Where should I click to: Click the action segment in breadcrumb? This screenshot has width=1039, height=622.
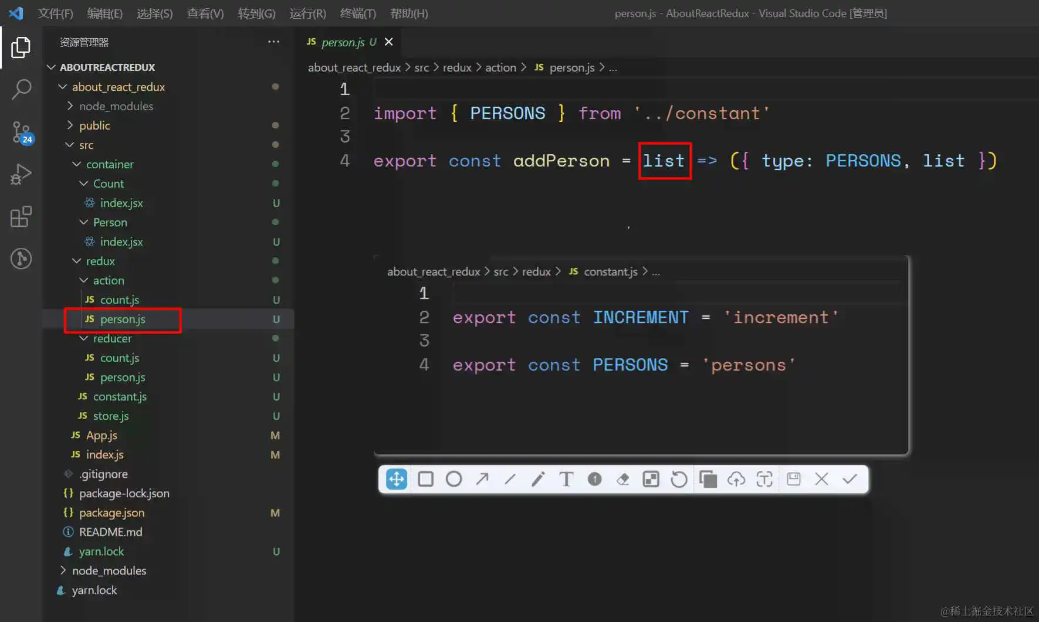coord(500,67)
